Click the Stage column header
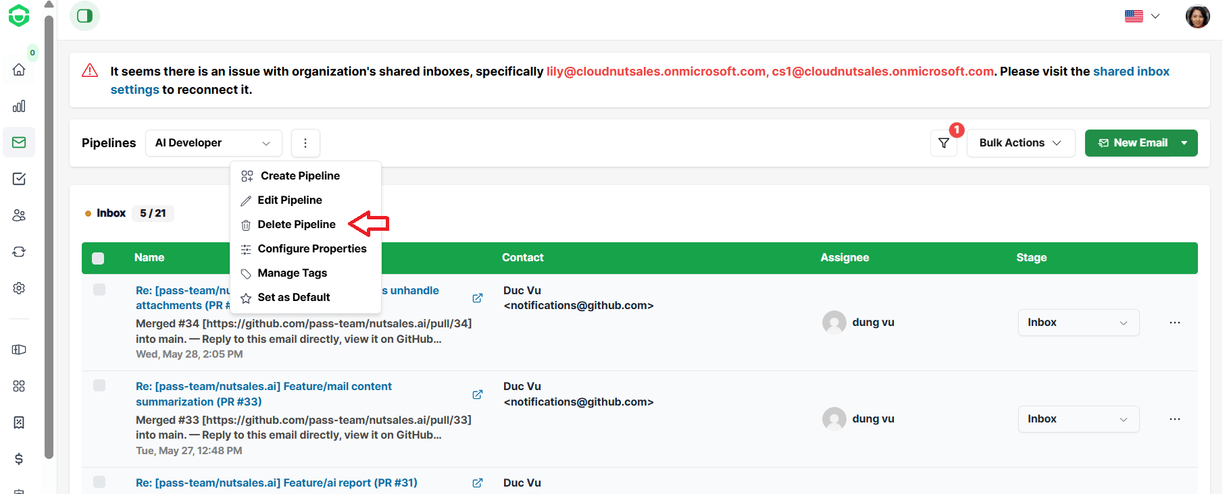Viewport: 1229px width, 494px height. 1032,258
